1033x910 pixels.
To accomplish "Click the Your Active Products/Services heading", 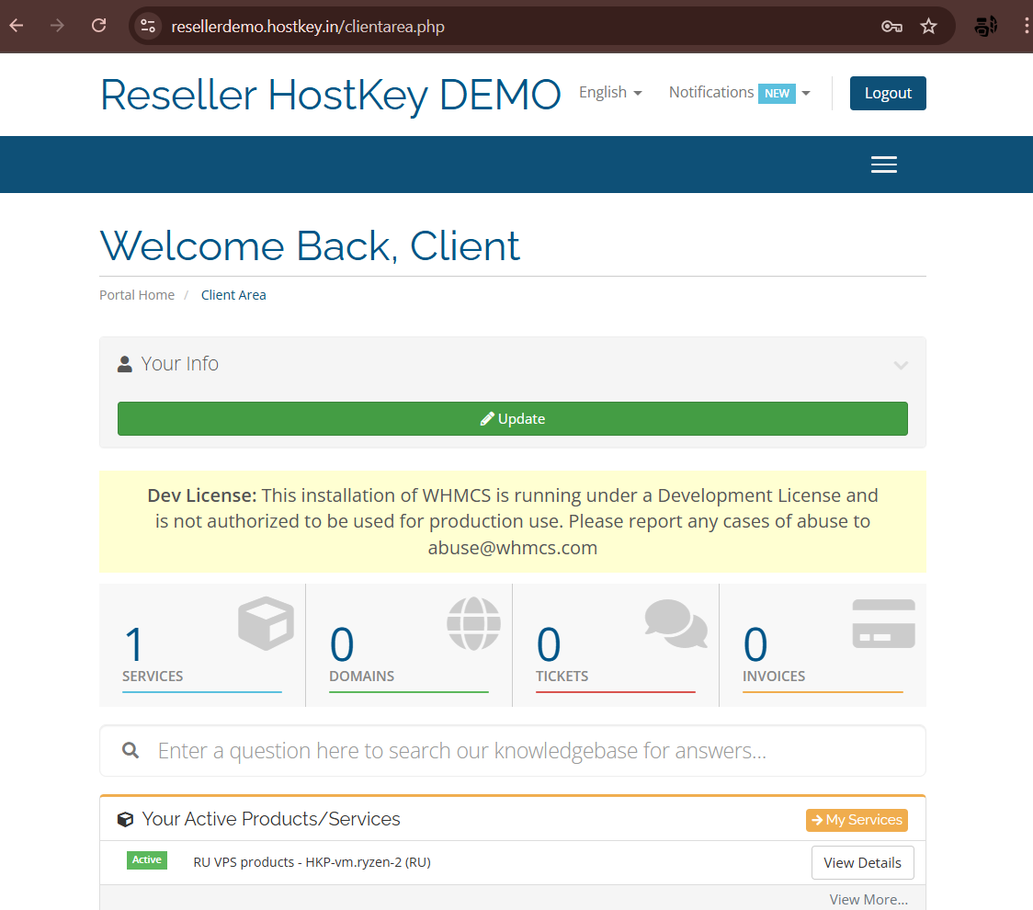I will [271, 818].
